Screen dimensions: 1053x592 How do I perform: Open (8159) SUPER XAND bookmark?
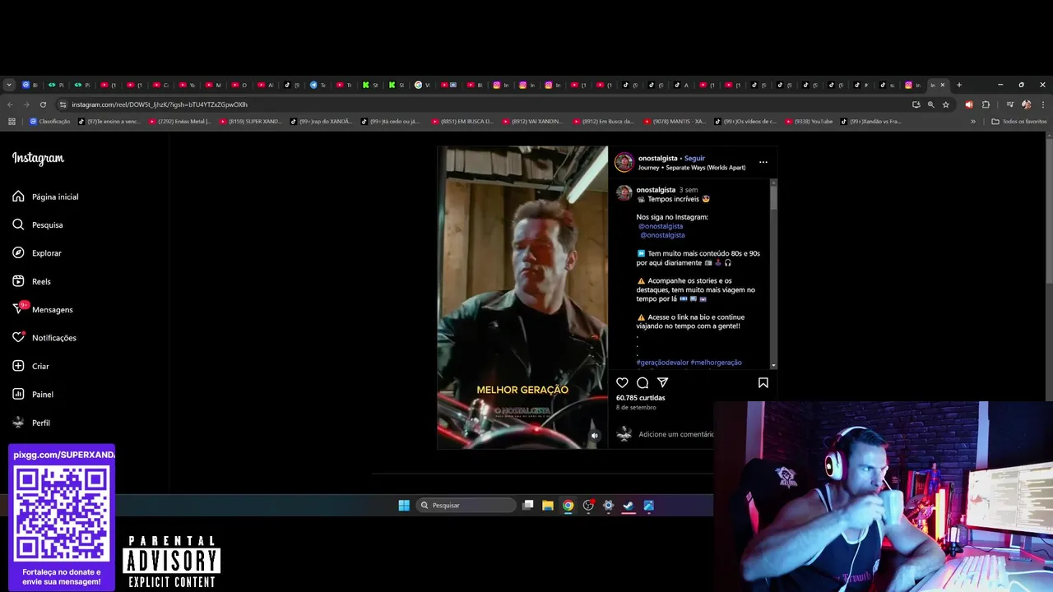[x=250, y=122]
